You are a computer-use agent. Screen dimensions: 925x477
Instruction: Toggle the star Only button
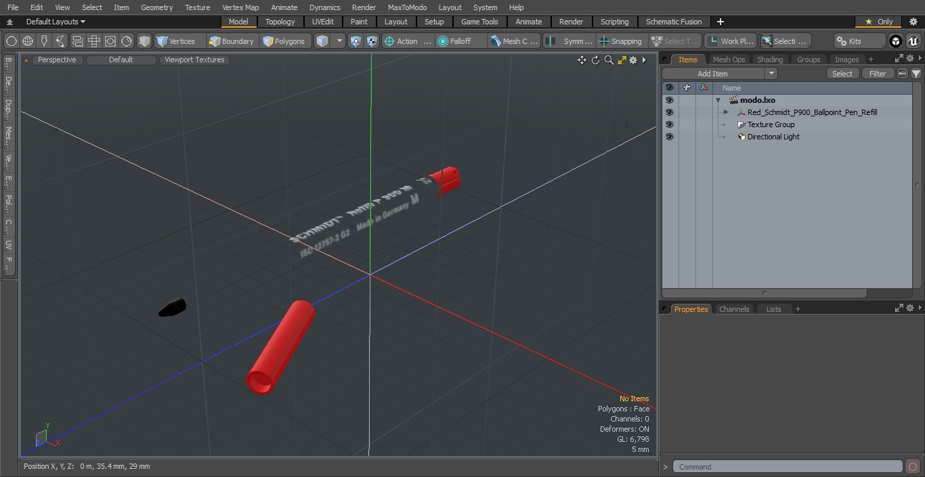pos(879,22)
